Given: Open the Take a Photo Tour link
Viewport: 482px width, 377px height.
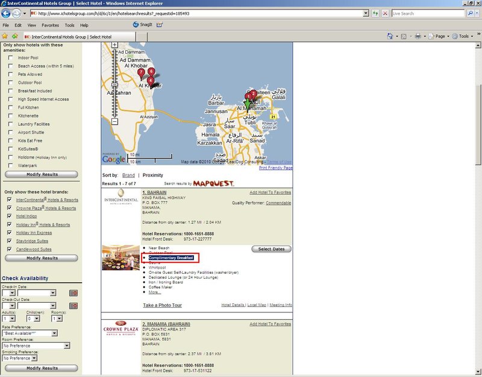Looking at the screenshot, I should click(162, 305).
